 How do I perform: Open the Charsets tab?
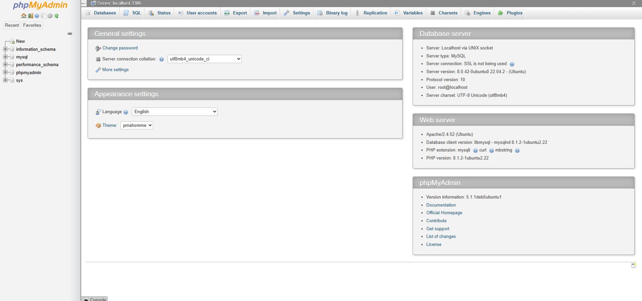pyautogui.click(x=443, y=13)
